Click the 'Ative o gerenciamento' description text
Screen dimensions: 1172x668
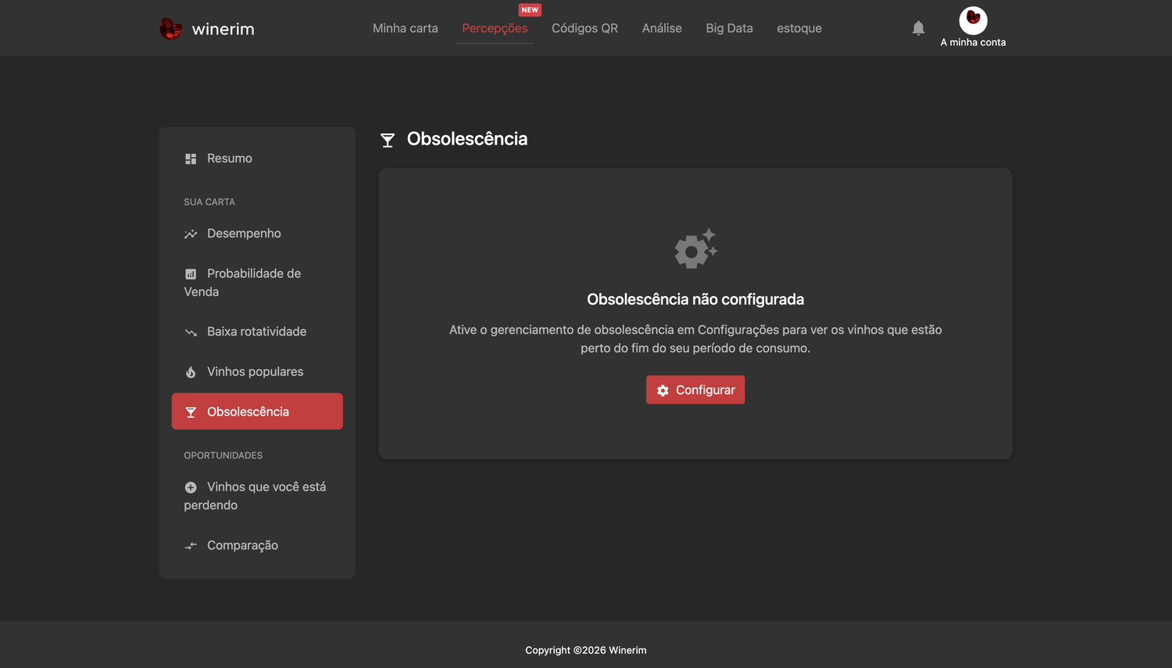tap(695, 339)
